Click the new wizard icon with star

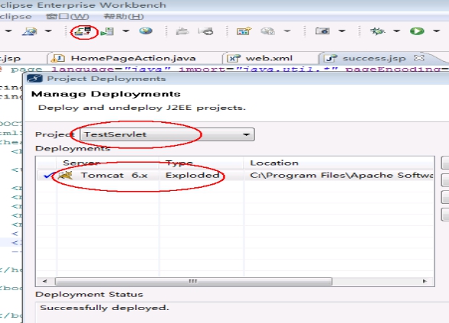[x=244, y=31]
